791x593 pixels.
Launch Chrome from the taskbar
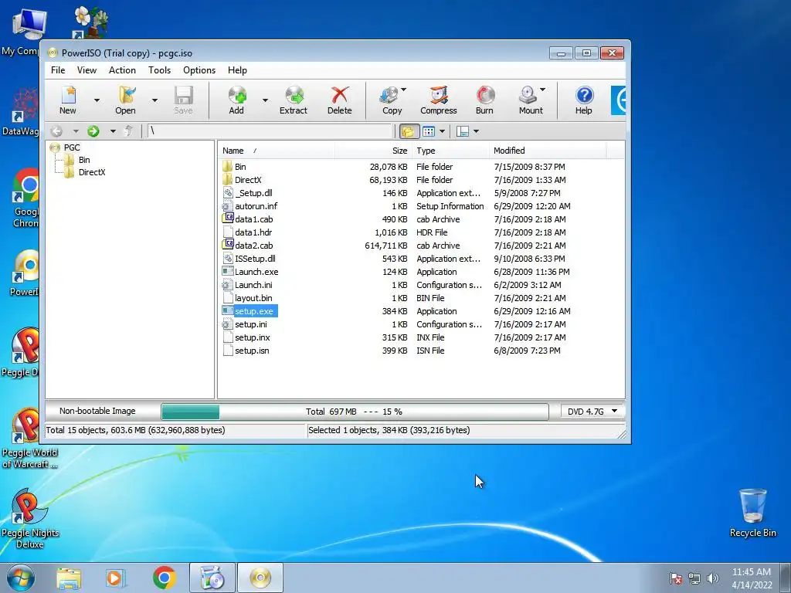[164, 578]
